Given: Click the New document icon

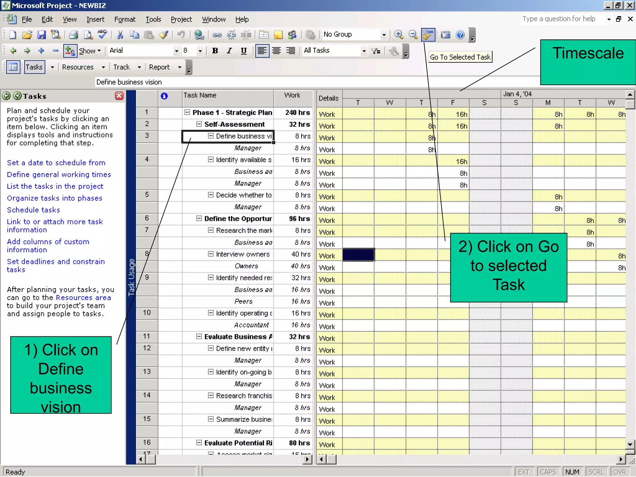Looking at the screenshot, I should point(13,34).
